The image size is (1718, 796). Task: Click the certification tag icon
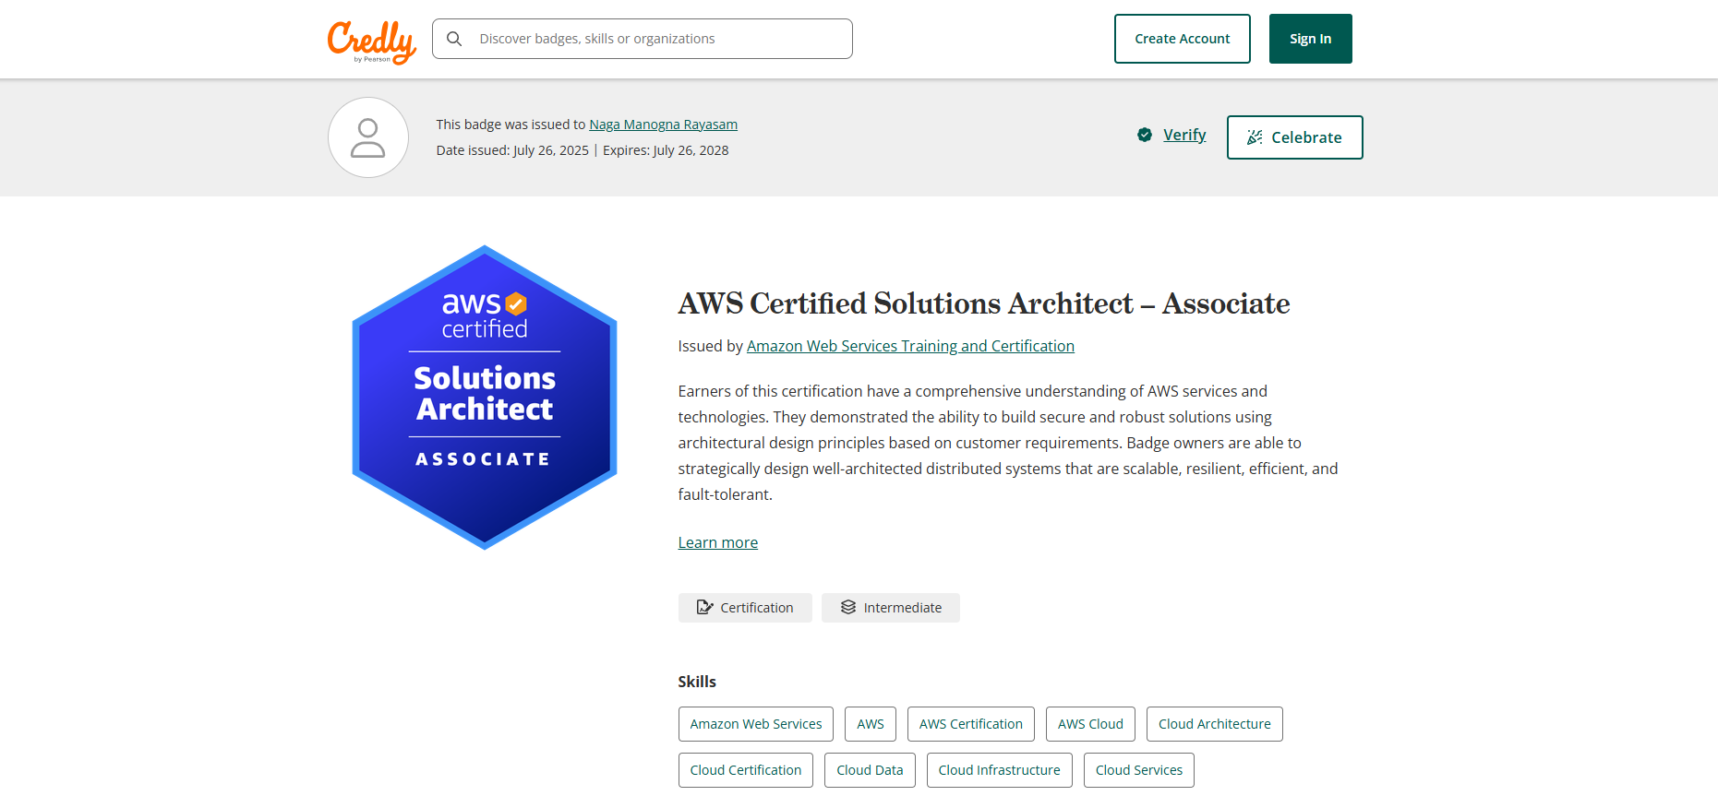[704, 607]
